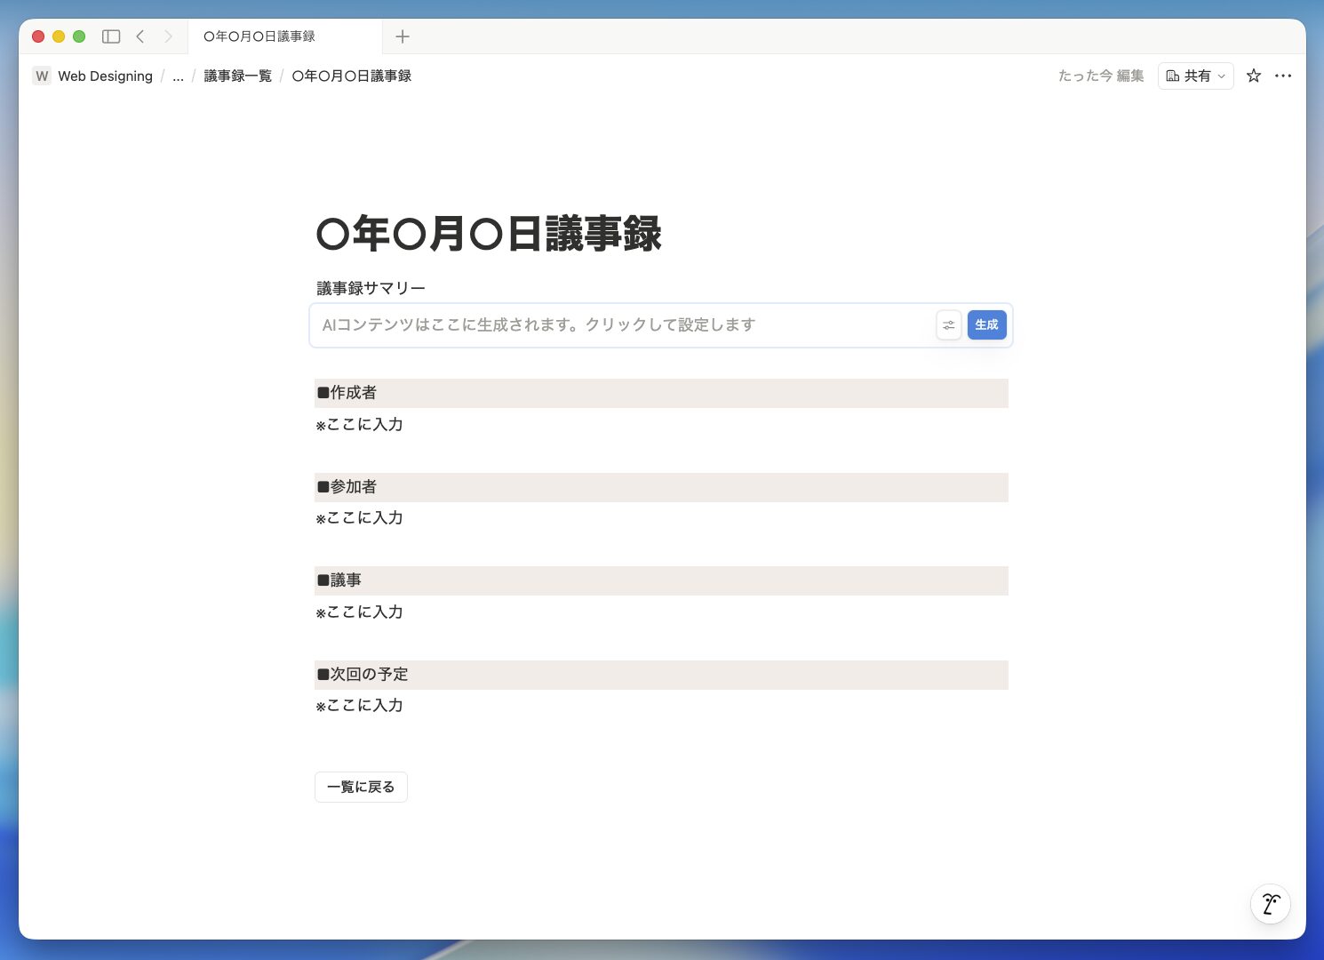Click the 一覧に戻る button
Screen dimensions: 1324x960
(x=361, y=787)
